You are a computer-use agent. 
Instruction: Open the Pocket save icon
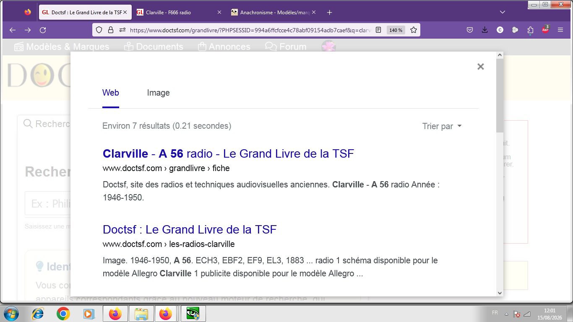(470, 30)
